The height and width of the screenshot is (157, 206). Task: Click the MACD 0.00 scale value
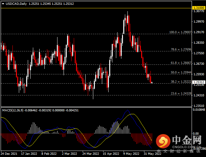[196, 134]
